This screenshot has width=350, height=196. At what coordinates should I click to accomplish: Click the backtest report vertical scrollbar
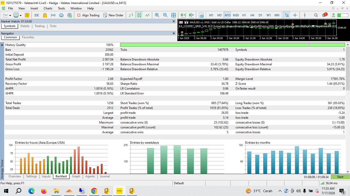348,108
